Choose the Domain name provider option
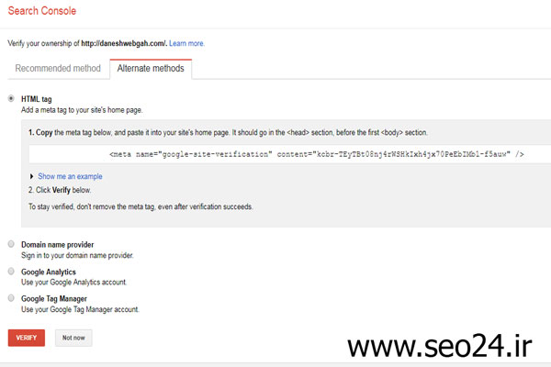Screen dimensions: 551x367 (11, 244)
